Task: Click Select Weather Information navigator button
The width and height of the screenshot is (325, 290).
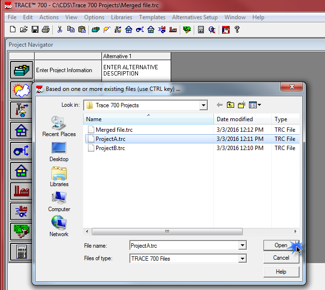Action: (22, 90)
